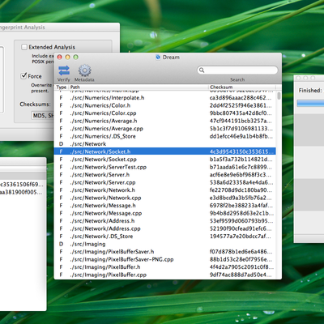Click the progress bar in the Finished window
Screen dimensions: 324x324
click(310, 103)
